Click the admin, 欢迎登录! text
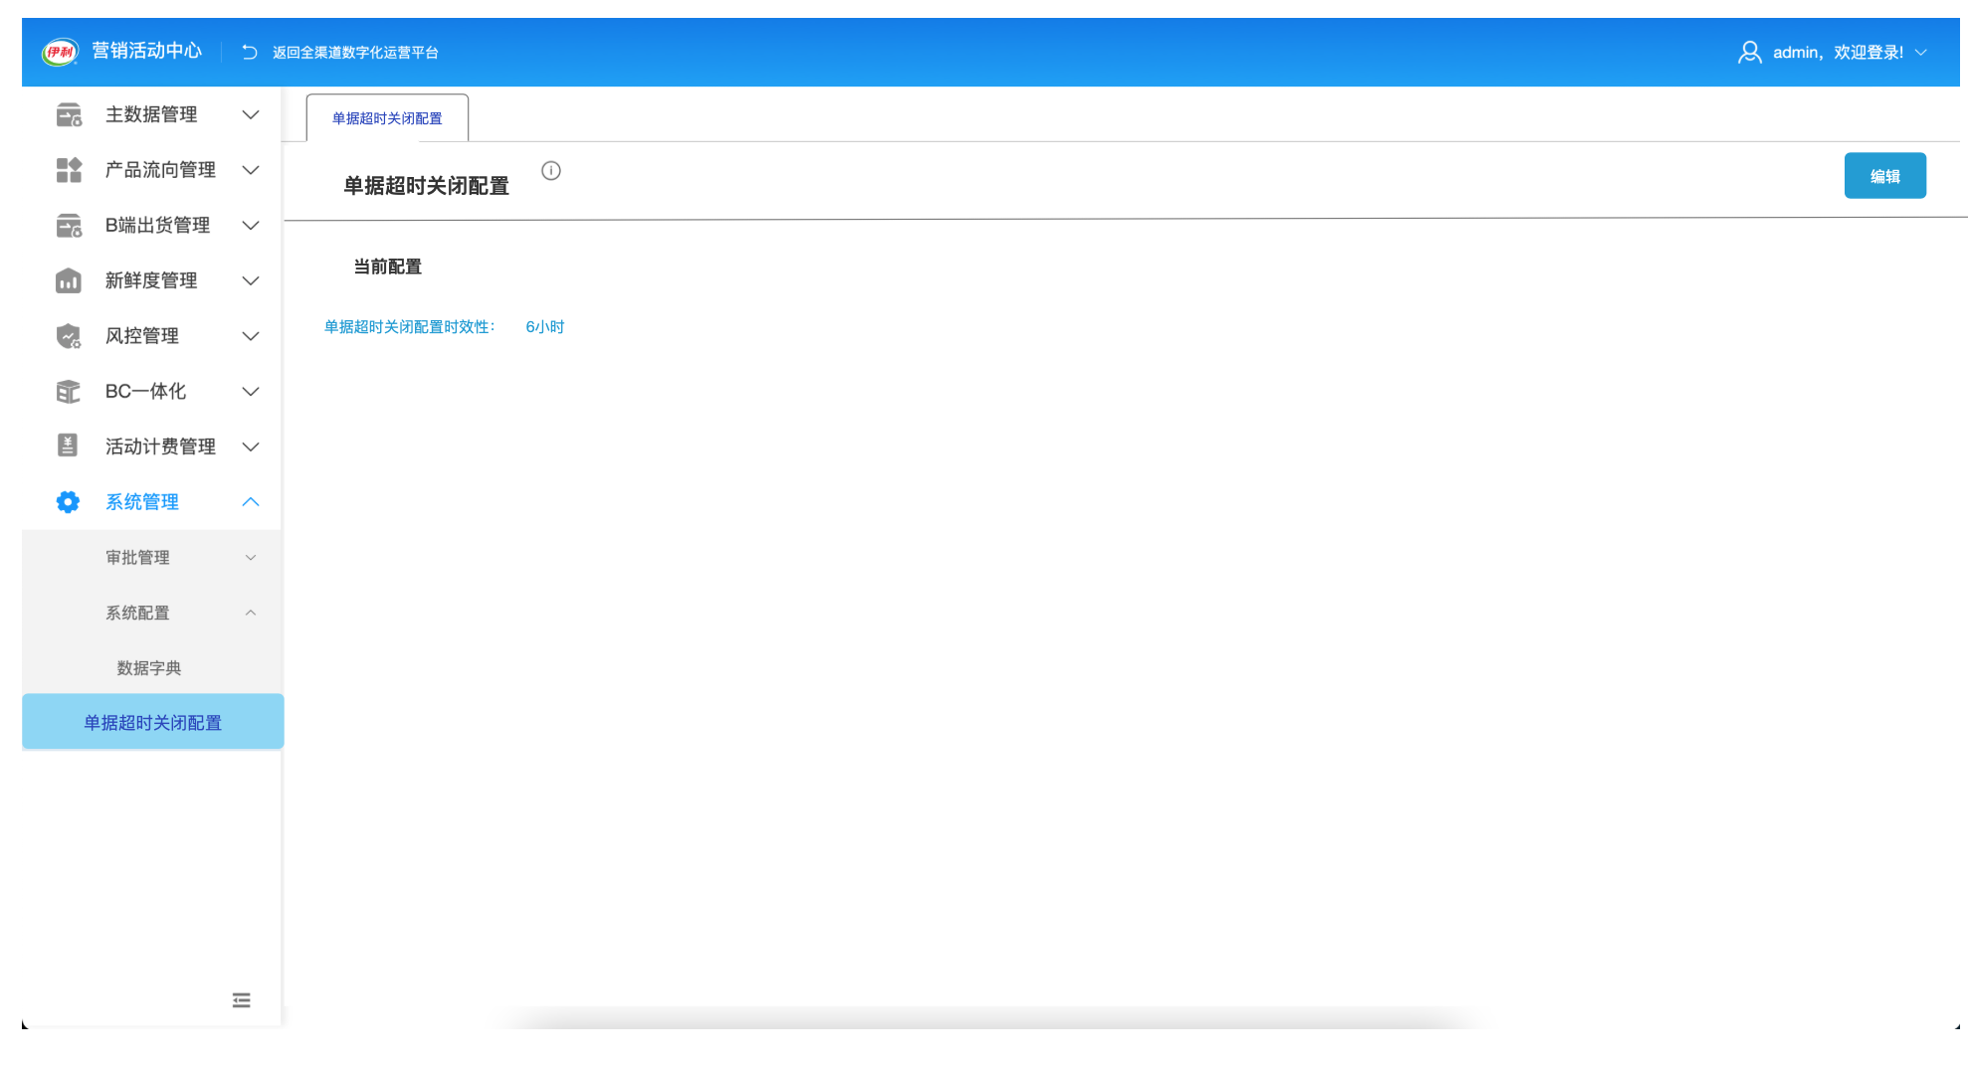1968x1068 pixels. click(1839, 53)
